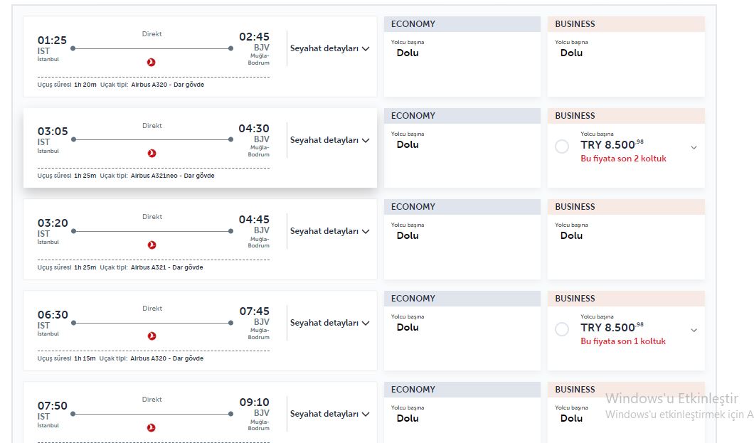Click Turkish Airlines logo on 01:25 flight
Screen dimensions: 754x443
point(151,62)
